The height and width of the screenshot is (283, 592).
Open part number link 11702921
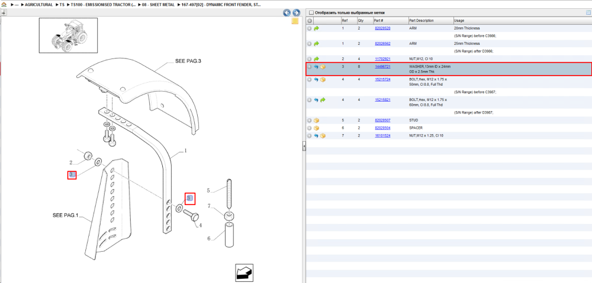point(382,59)
